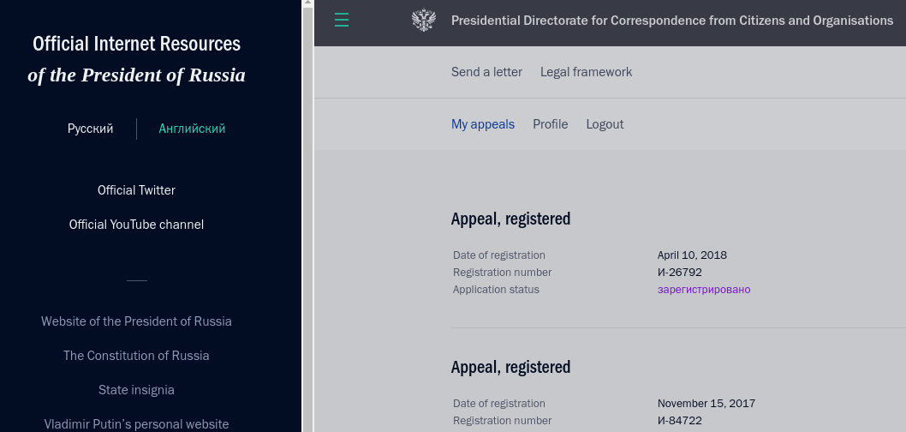Click the scrollbar up arrow of the sidebar

[308, 3]
